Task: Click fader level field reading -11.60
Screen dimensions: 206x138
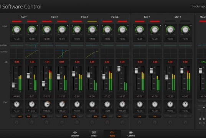Action: [170, 96]
